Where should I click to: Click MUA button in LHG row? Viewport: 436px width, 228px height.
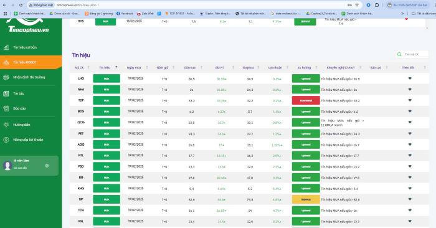(107, 78)
